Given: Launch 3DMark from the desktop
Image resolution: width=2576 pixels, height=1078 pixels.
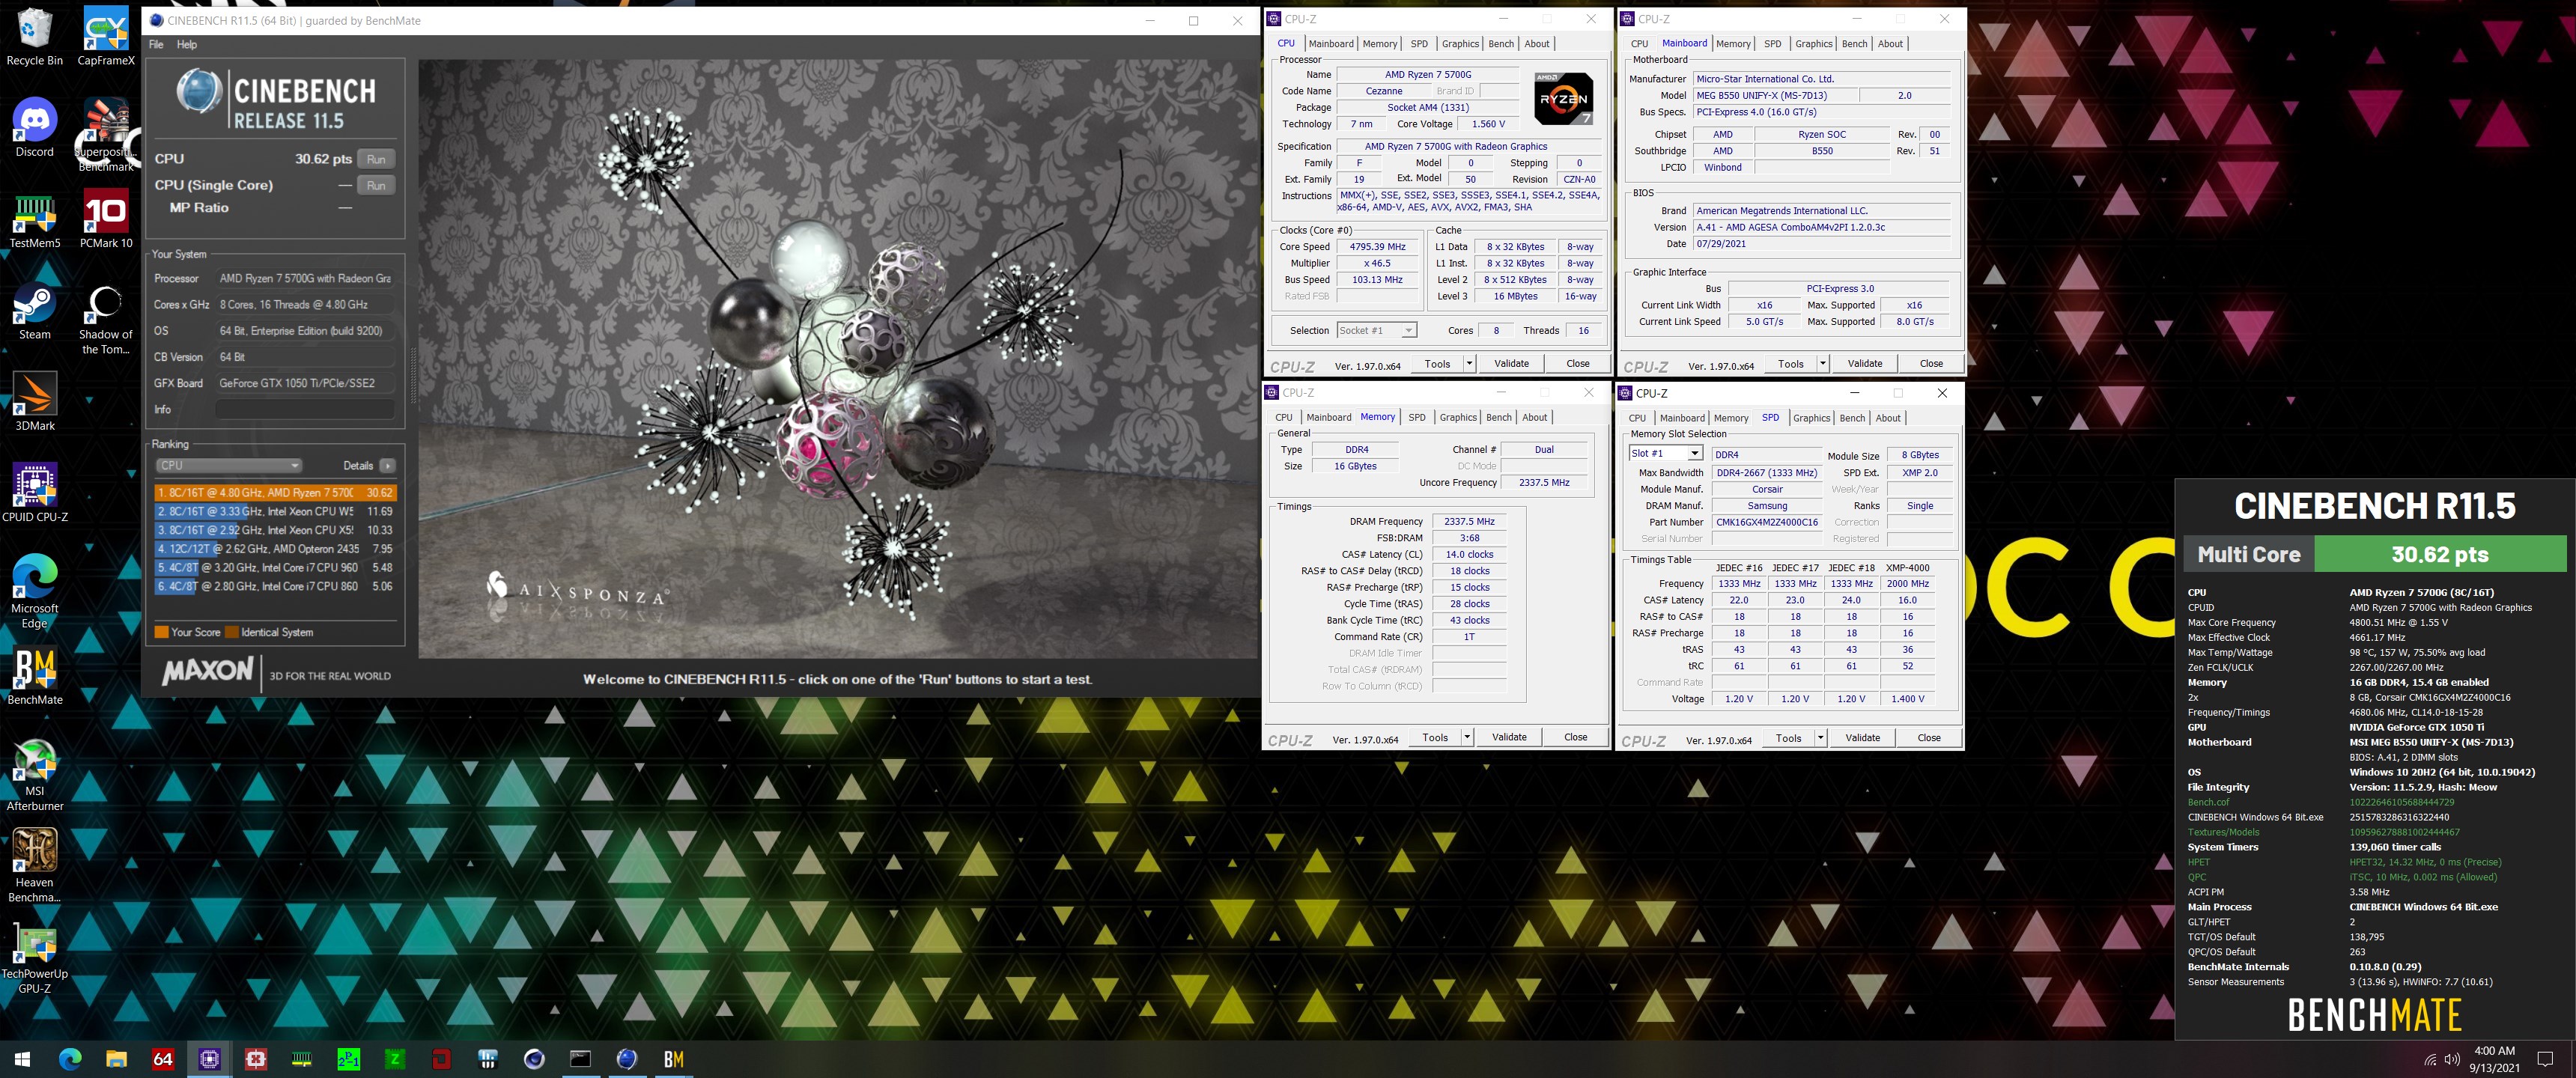Looking at the screenshot, I should (x=34, y=402).
